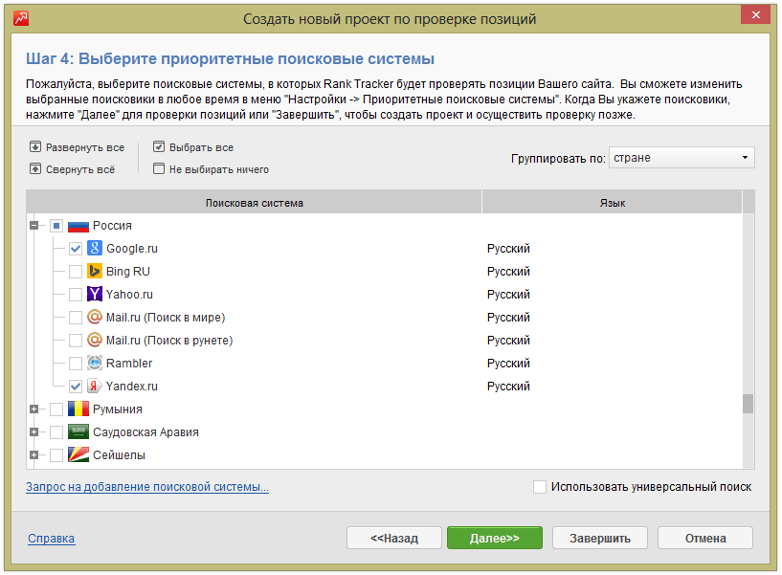This screenshot has width=782, height=575.
Task: Click the Russia flag icon
Action: click(x=78, y=227)
